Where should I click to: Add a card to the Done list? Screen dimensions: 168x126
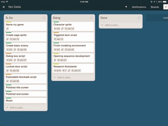coord(121,25)
